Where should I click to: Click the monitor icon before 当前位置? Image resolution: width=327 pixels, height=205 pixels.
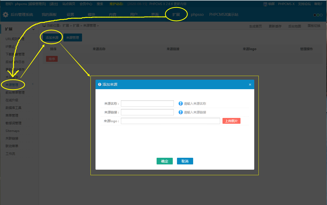point(44,26)
